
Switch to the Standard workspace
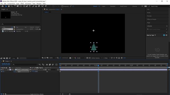click(113, 6)
